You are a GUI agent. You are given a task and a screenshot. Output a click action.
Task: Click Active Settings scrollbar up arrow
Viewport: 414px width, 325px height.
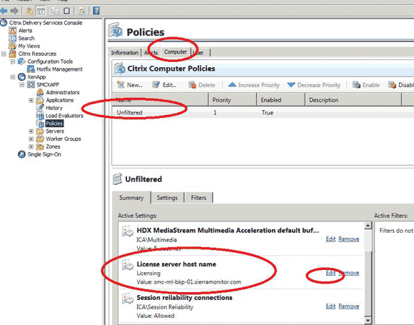[368, 226]
